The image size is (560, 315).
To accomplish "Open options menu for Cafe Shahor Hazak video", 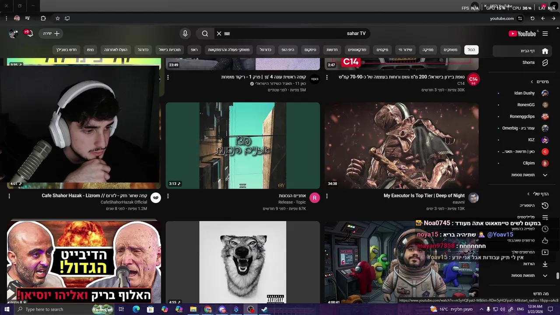I will click(9, 196).
